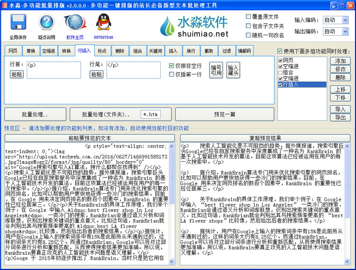Click into the 行首 text field

point(54,70)
